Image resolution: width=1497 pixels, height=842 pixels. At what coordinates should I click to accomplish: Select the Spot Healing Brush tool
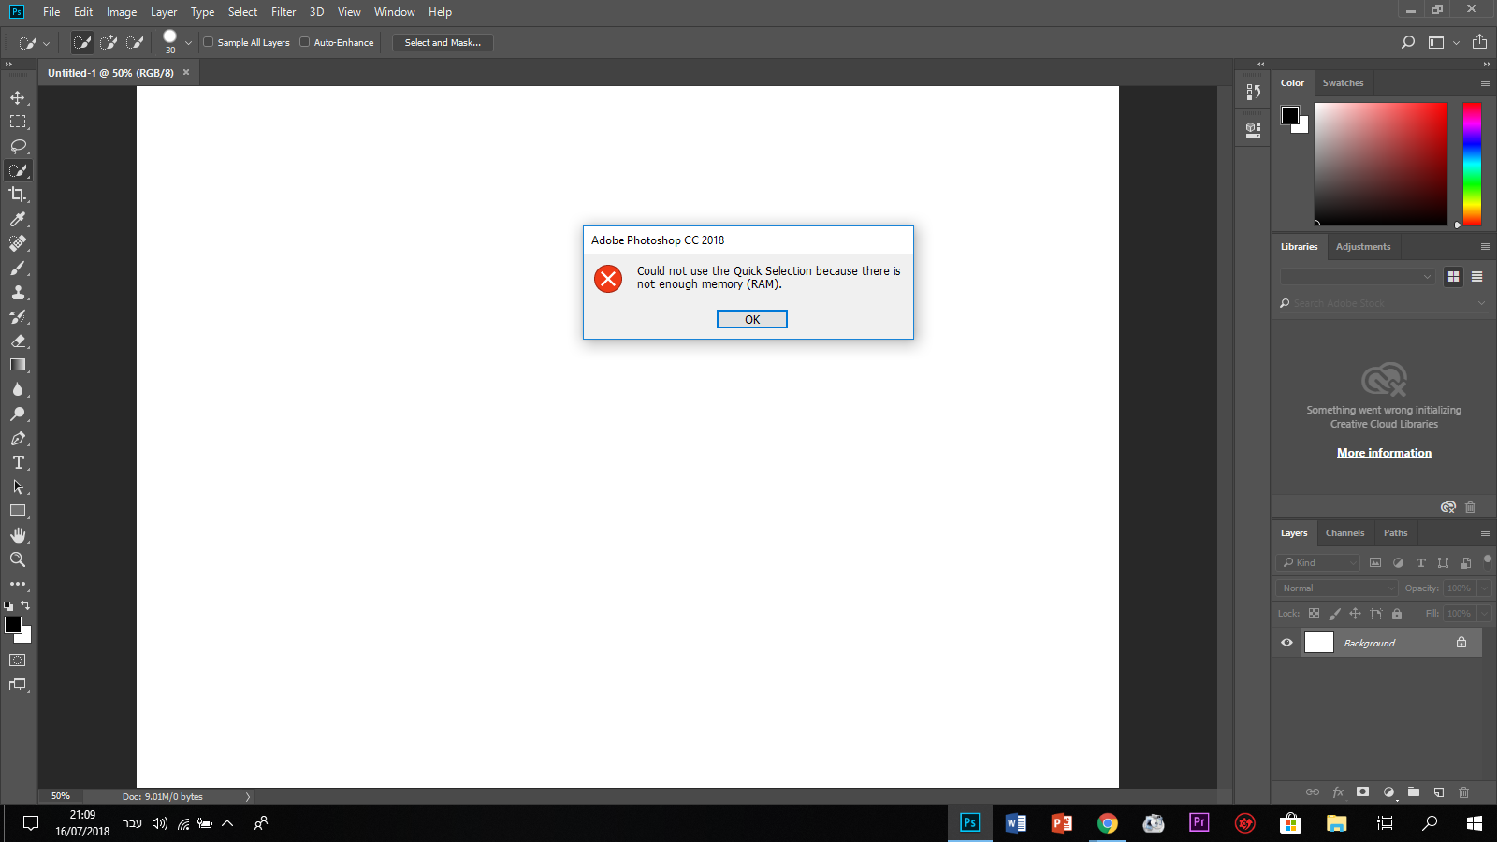[x=18, y=243]
